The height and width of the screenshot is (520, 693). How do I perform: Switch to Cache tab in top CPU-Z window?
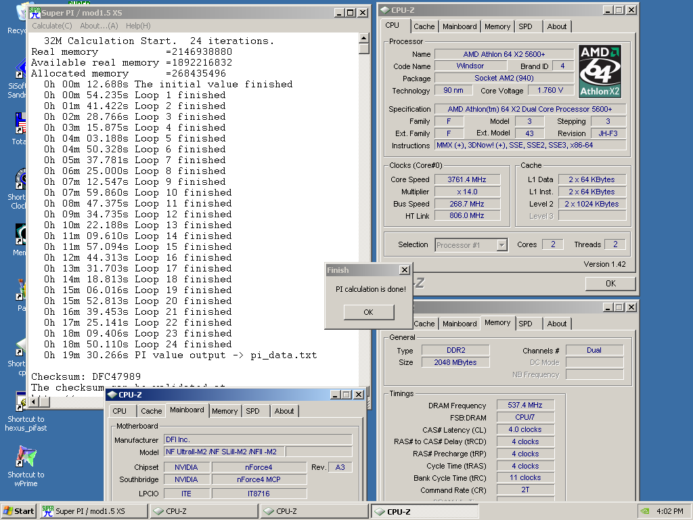click(424, 26)
